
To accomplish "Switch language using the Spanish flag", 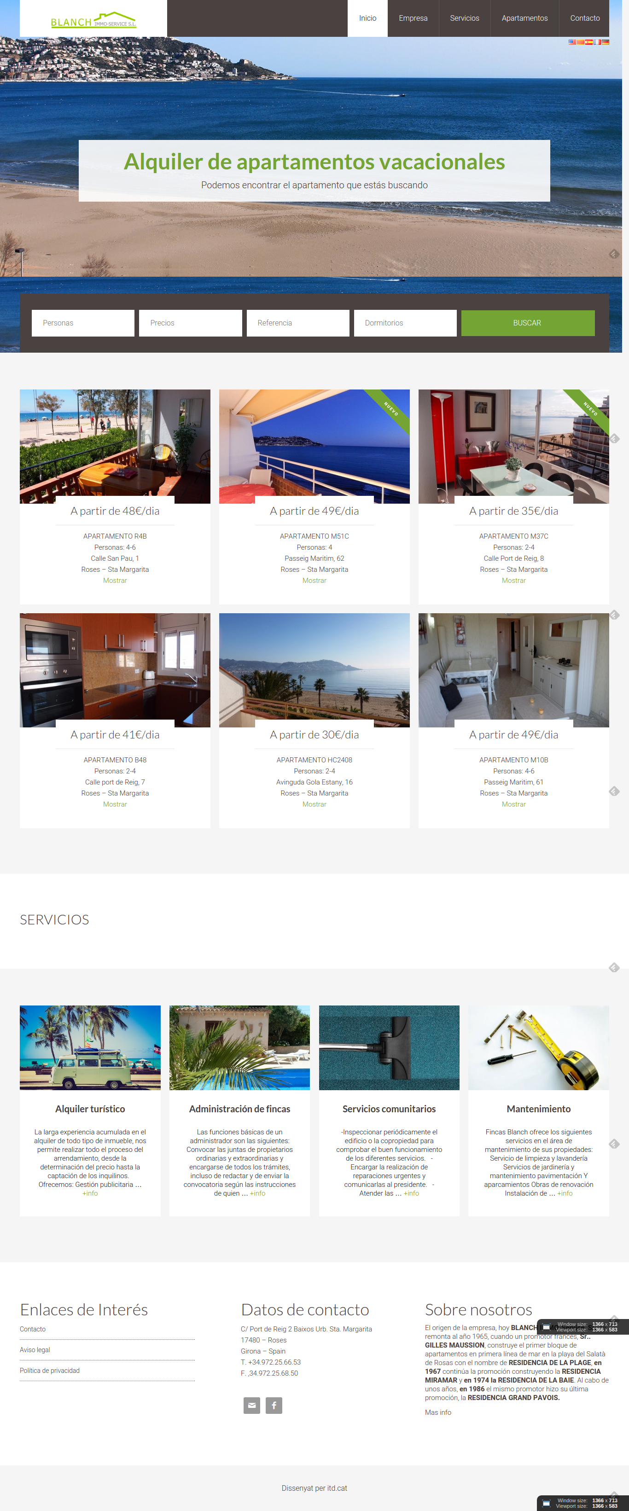I will click(x=589, y=42).
